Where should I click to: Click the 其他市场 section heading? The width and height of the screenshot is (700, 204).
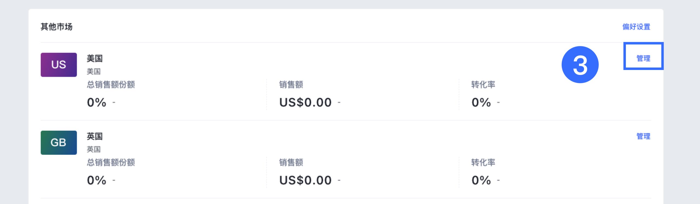click(57, 27)
